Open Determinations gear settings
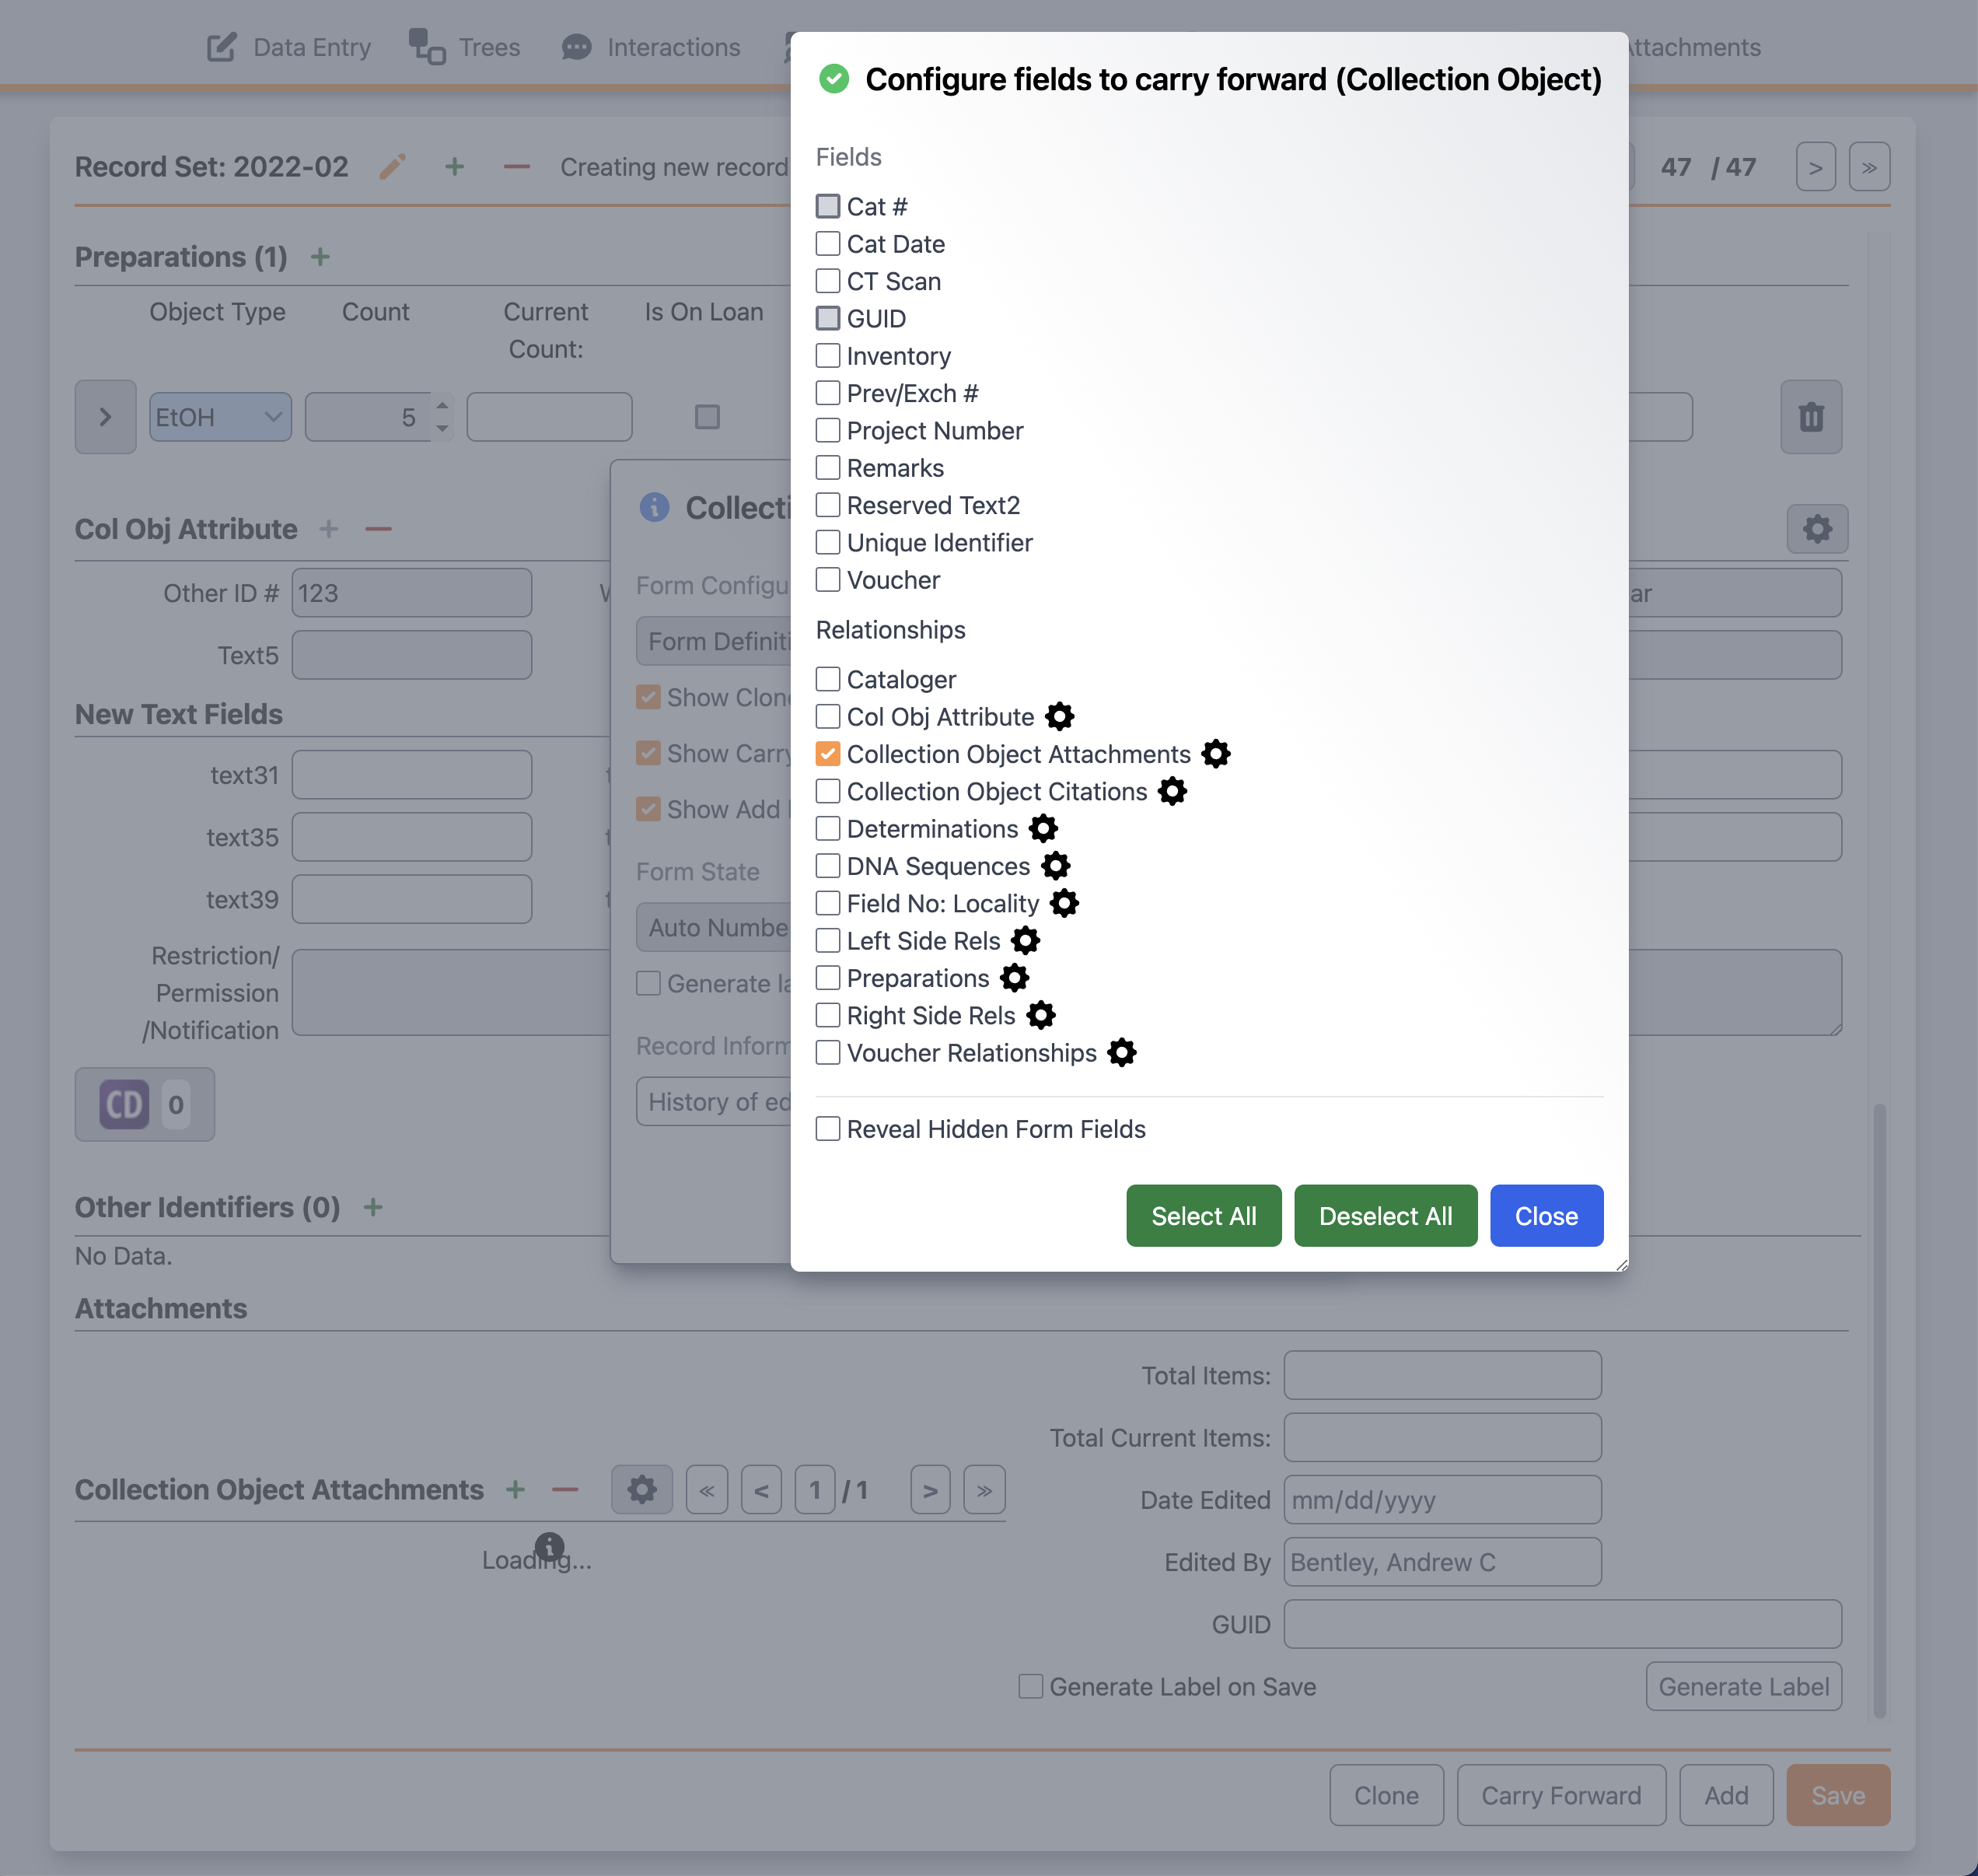 1043,828
